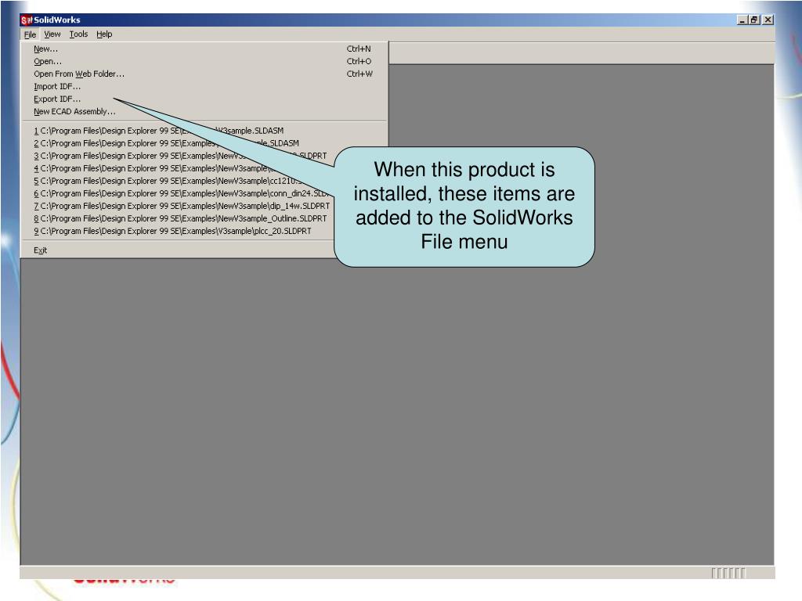Viewport: 802px width, 601px height.
Task: Click the SolidWorks title bar icon
Action: (x=26, y=20)
